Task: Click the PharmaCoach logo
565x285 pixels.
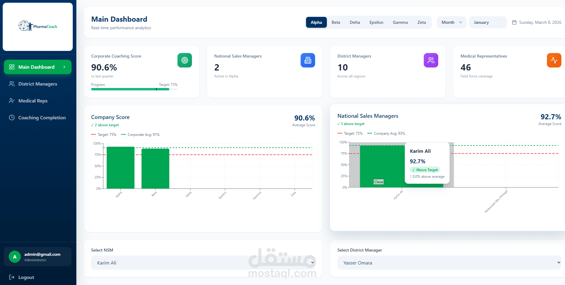Action: [x=38, y=26]
